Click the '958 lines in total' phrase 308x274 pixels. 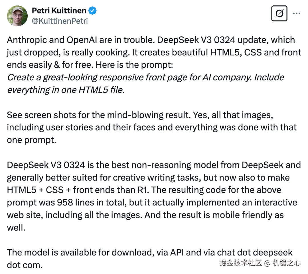click(x=92, y=202)
